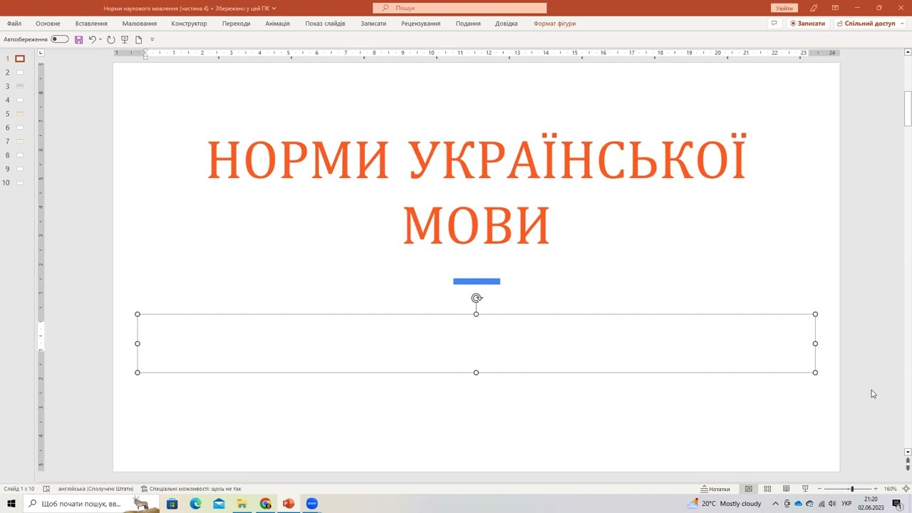Create a new blank presentation from quick toolbar
This screenshot has height=513, width=912.
138,40
